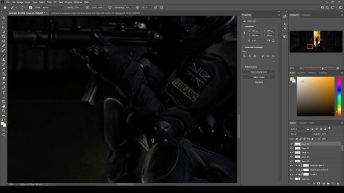Open the layer Fill dropdown in Layers panel
The image size is (344, 193).
tap(328, 139)
